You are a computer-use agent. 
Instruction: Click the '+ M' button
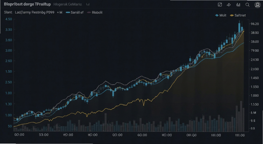(x=60, y=12)
